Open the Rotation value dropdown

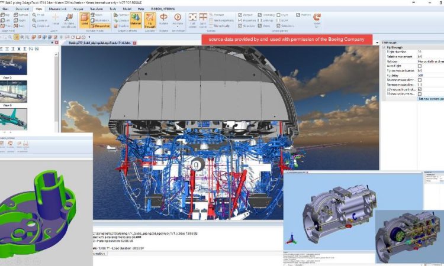coord(430,61)
